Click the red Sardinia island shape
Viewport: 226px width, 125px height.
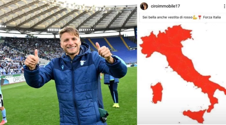click(x=157, y=93)
